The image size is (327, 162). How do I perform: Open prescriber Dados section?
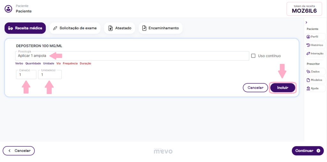(x=316, y=72)
